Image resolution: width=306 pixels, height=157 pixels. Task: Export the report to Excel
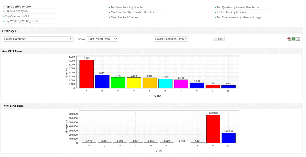[294, 39]
